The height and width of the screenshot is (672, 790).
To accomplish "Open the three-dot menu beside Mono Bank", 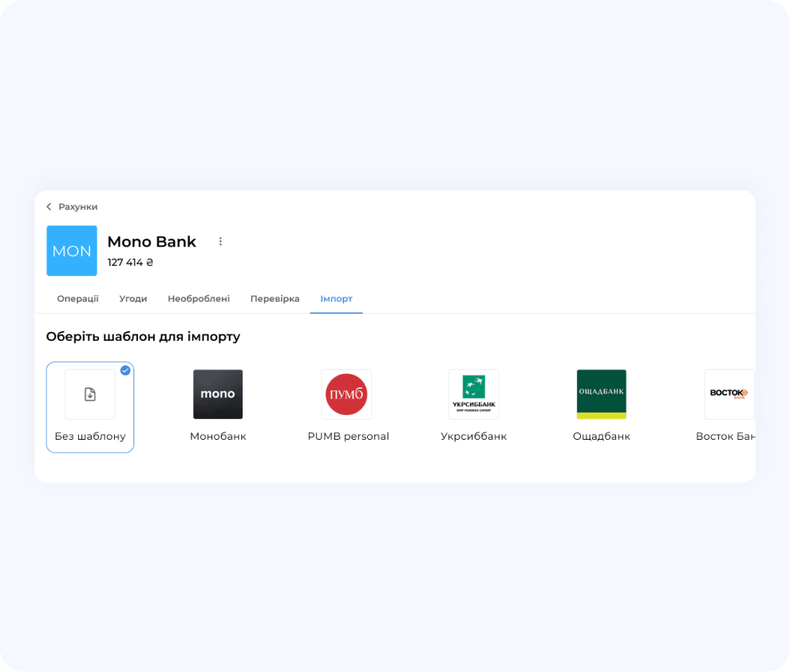I will [221, 241].
